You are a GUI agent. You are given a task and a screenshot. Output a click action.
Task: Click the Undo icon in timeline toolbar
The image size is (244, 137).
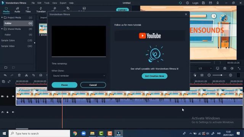tap(5, 75)
